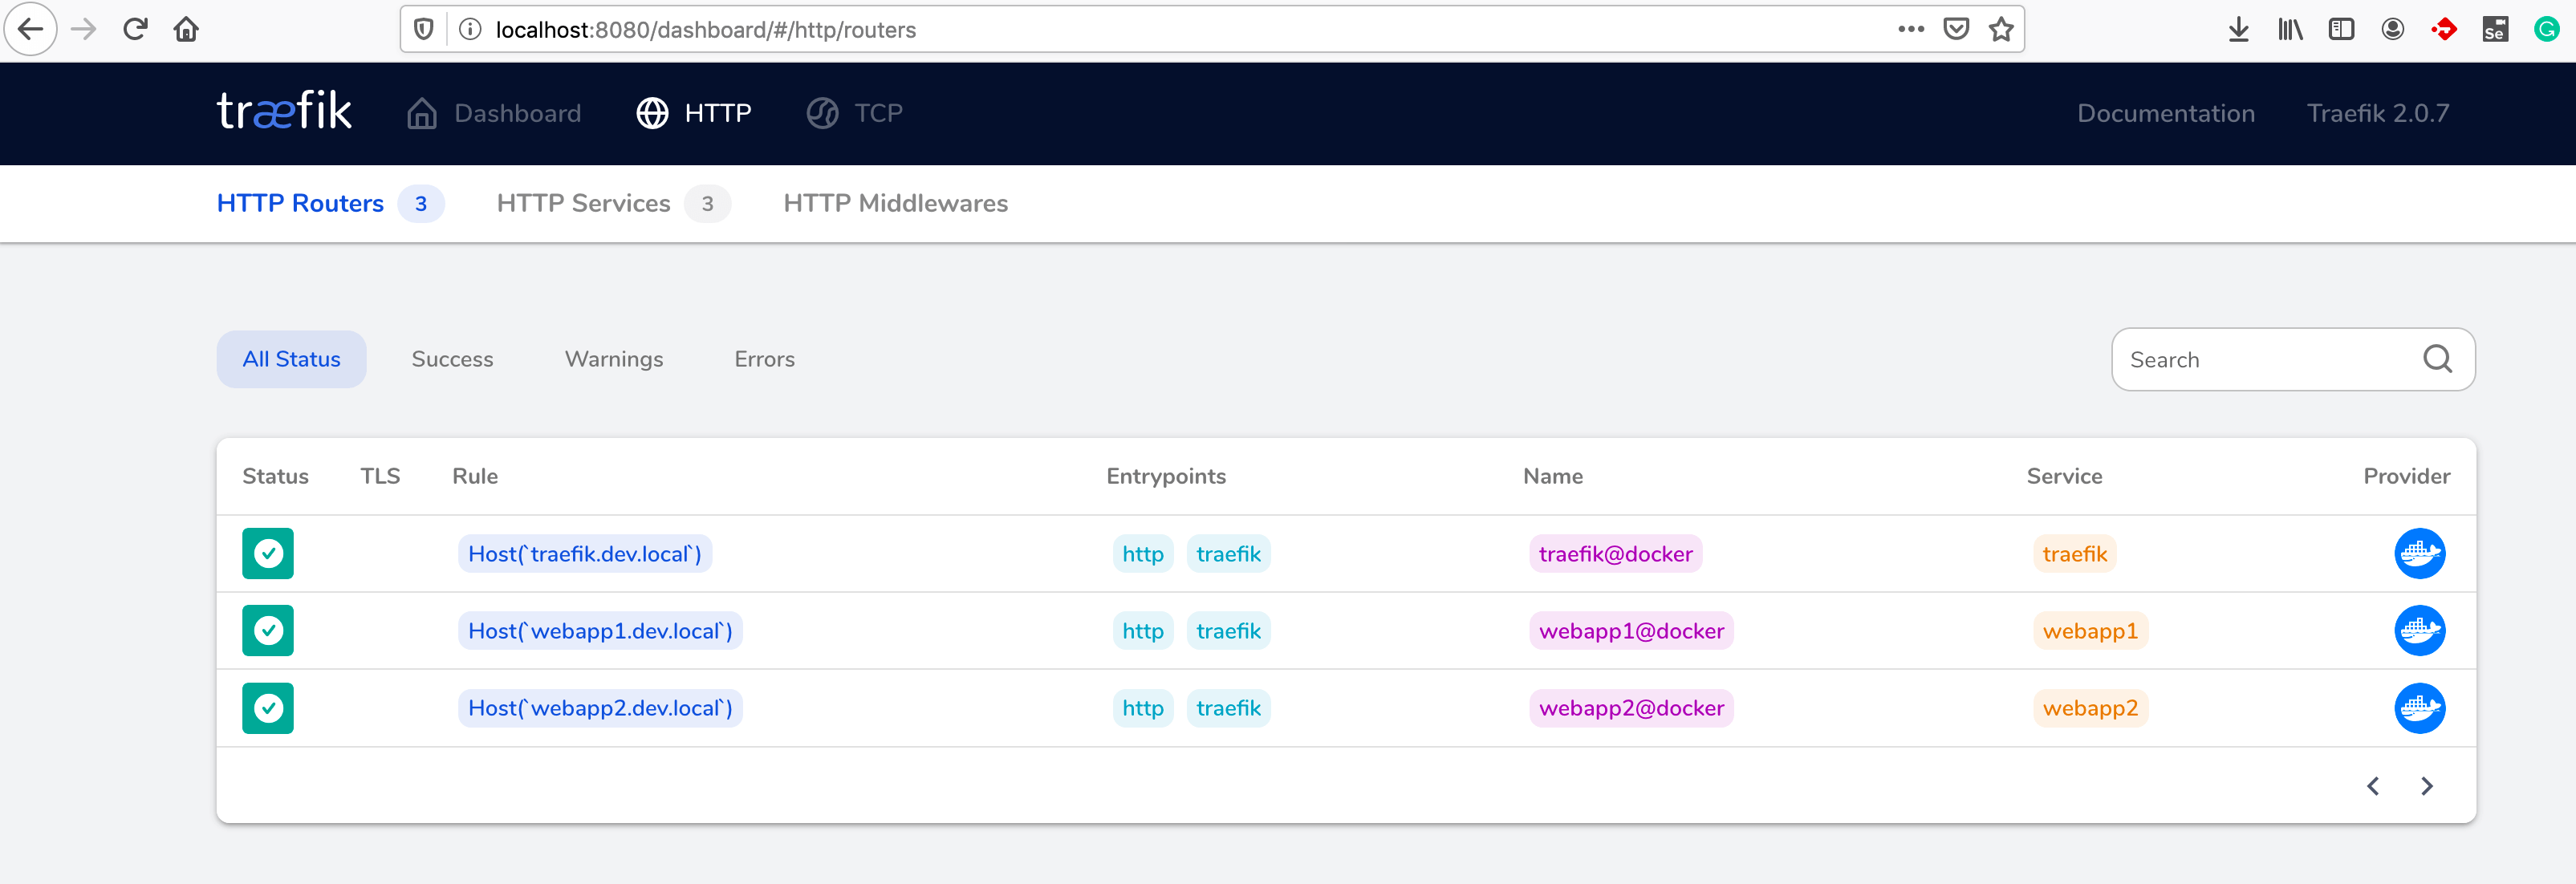This screenshot has width=2576, height=884.
Task: Open Firefox account icon
Action: pos(2393,29)
